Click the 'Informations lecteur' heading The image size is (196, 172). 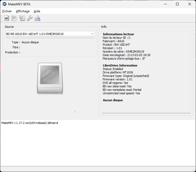[x=118, y=34]
